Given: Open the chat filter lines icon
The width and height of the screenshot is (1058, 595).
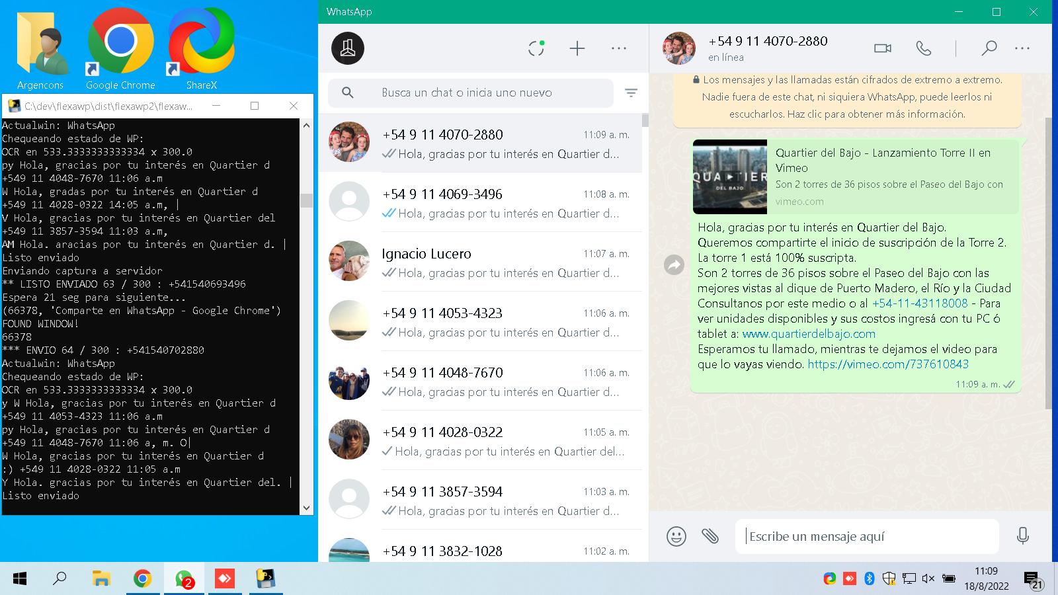Looking at the screenshot, I should pyautogui.click(x=631, y=93).
